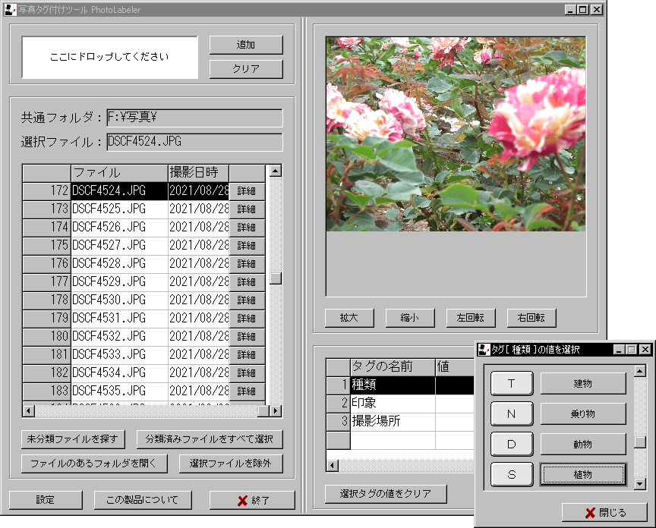Click ファイルのあるフォルダを開く button
Screen dimensions: 656x528
94,464
